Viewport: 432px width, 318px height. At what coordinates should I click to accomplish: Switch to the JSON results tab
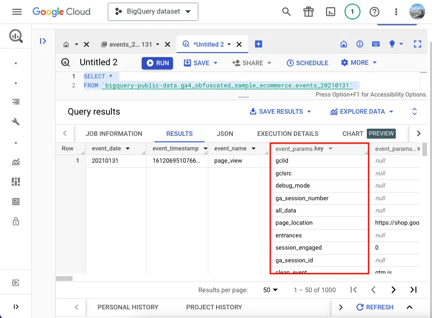pos(225,134)
